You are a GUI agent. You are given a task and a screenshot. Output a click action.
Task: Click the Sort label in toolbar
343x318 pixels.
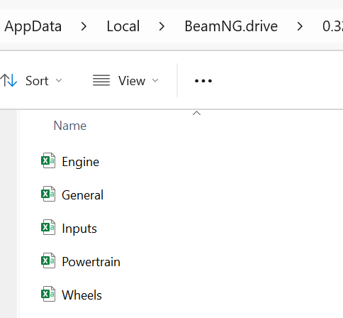(x=37, y=81)
